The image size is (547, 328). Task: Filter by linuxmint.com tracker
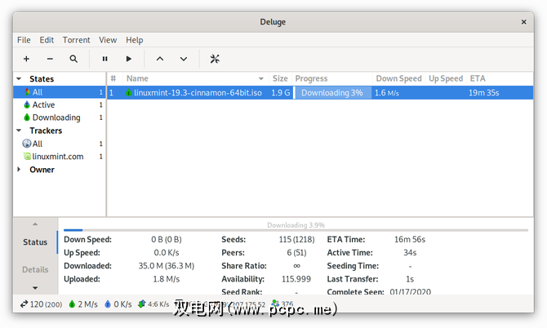[x=60, y=157]
